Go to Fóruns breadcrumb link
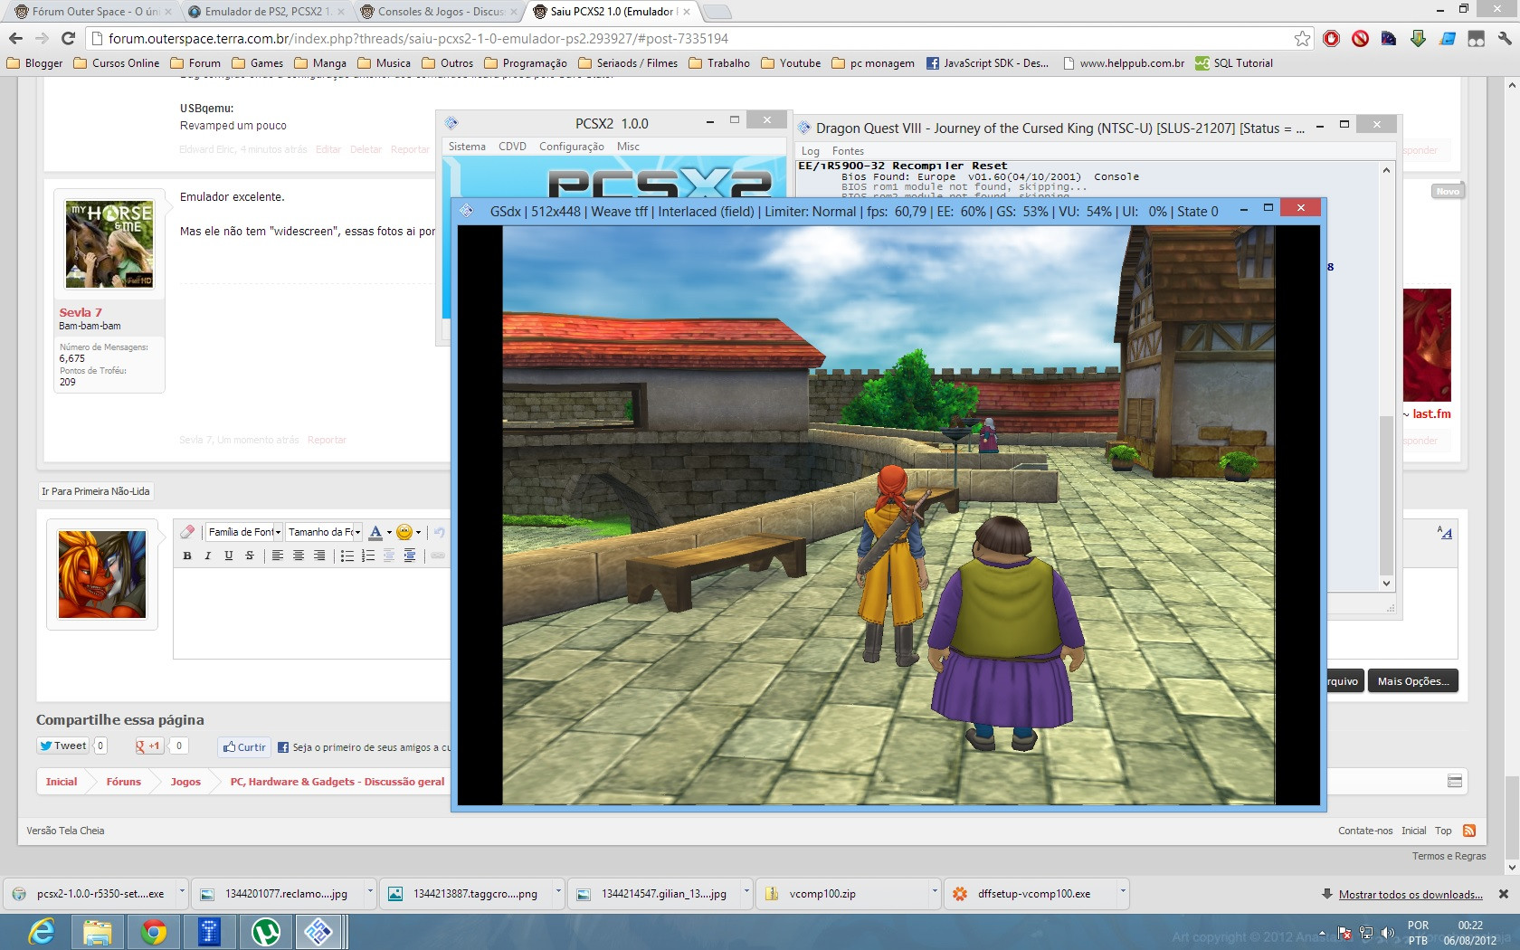This screenshot has width=1520, height=950. 124,782
